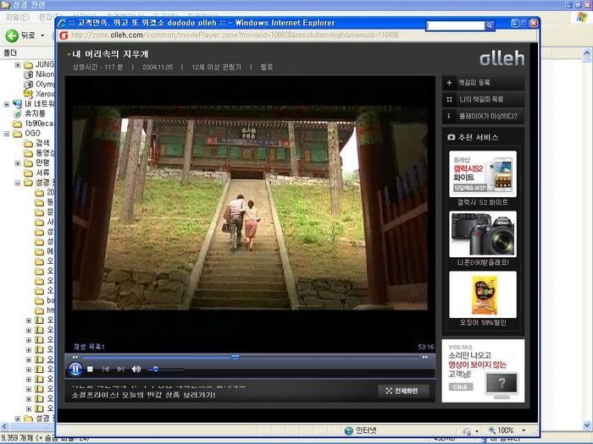Click the 인터넷 zone indicator in status bar

pos(360,430)
